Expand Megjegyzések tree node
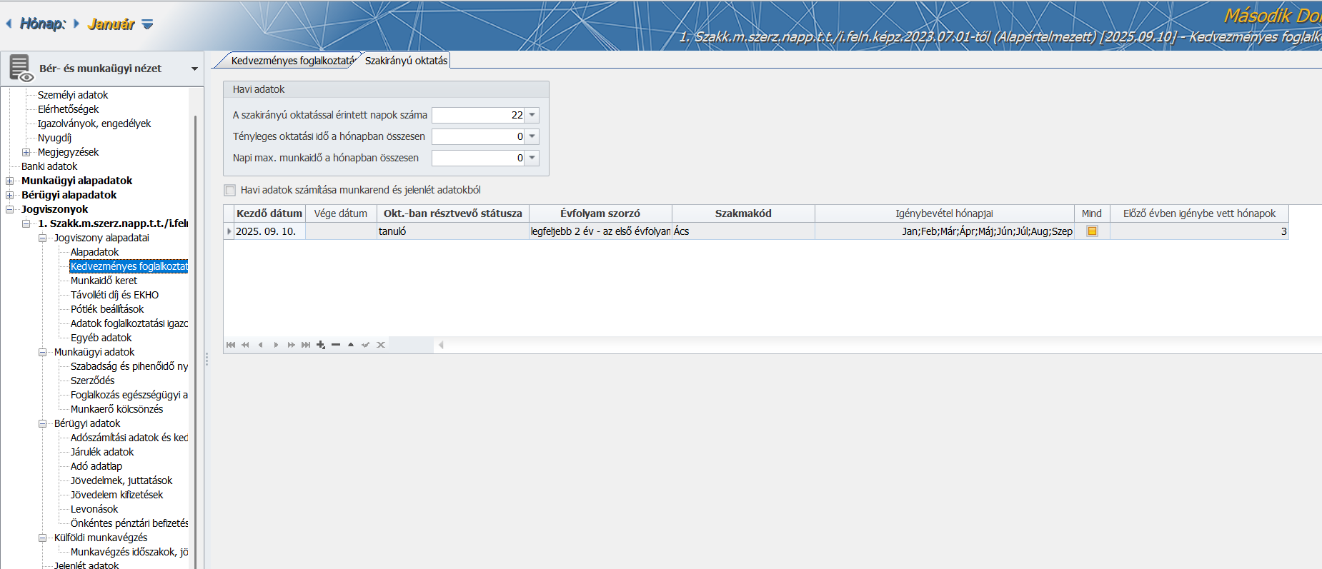The height and width of the screenshot is (569, 1322). click(26, 152)
